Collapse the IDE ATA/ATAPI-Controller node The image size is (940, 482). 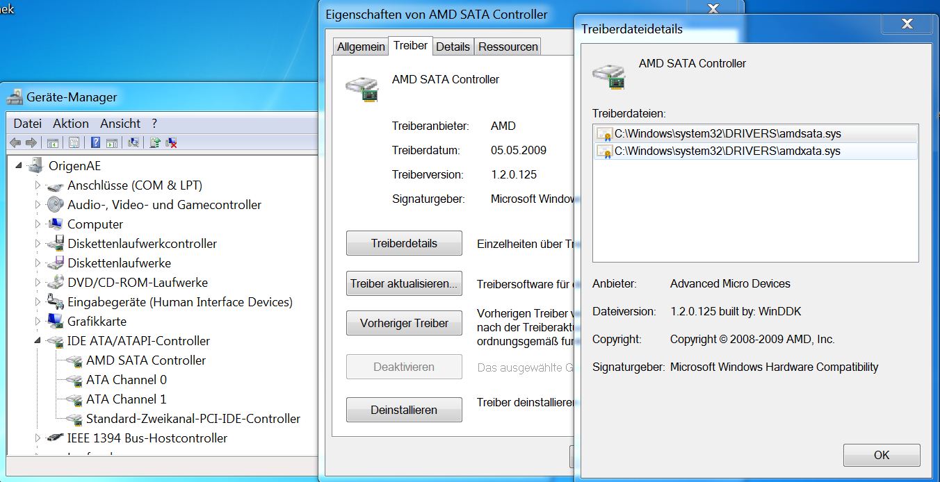pos(38,341)
